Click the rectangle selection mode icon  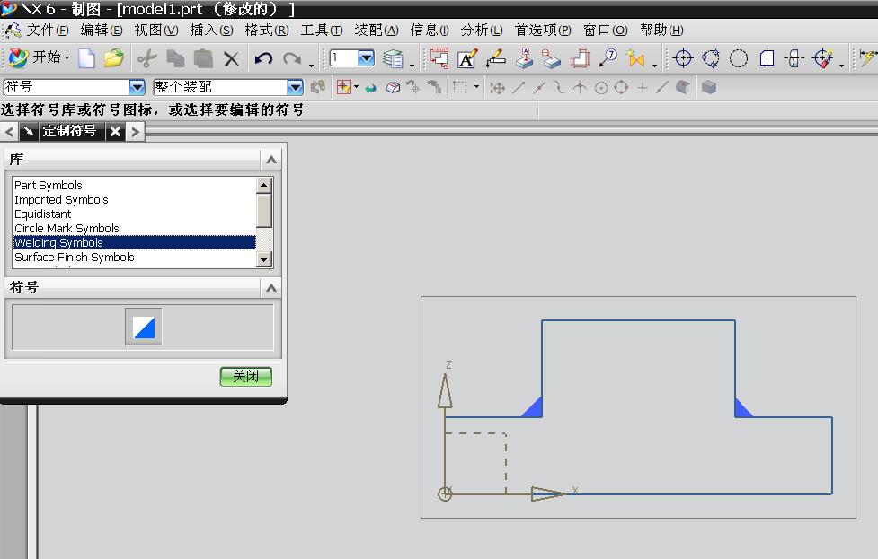[x=460, y=87]
